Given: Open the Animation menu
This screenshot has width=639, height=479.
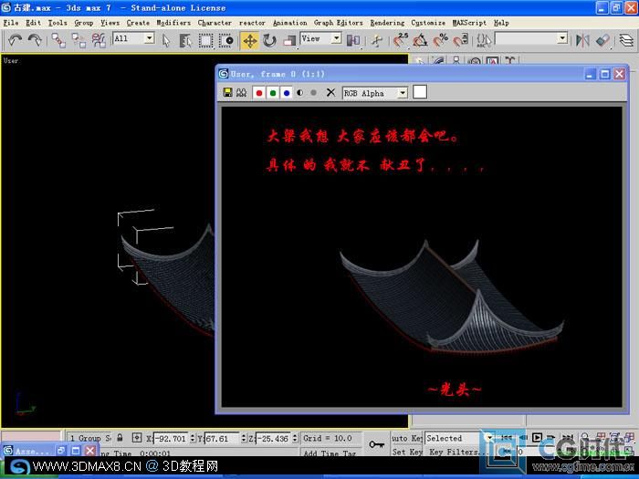Looking at the screenshot, I should tap(289, 23).
